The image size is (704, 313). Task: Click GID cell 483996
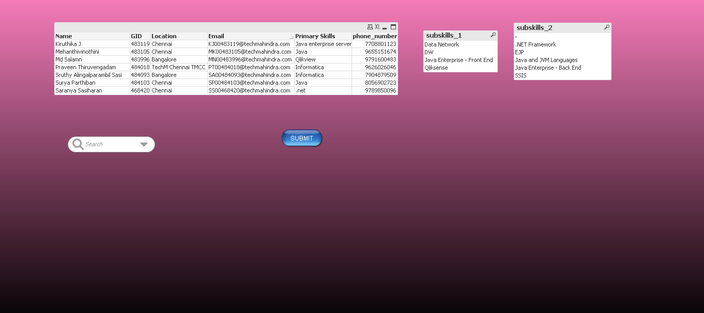tap(140, 59)
